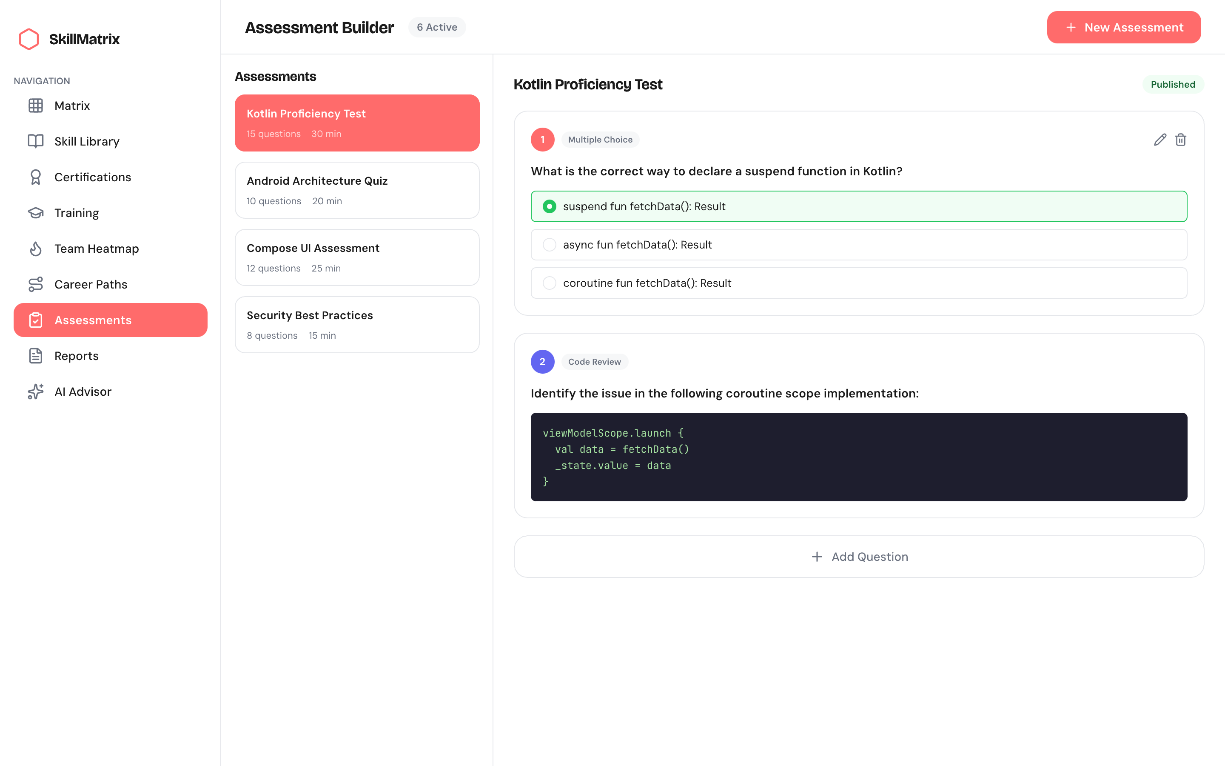Click the coroutine scope issue question
1225x766 pixels.
point(724,394)
